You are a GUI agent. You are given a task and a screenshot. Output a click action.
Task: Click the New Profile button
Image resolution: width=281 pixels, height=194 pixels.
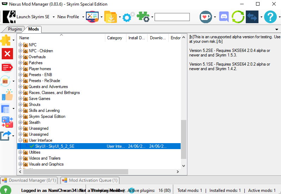68,17
